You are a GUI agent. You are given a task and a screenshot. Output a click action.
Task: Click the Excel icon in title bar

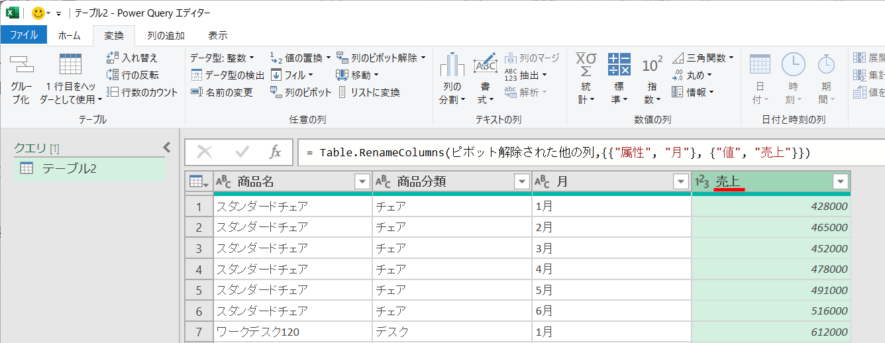pos(12,13)
